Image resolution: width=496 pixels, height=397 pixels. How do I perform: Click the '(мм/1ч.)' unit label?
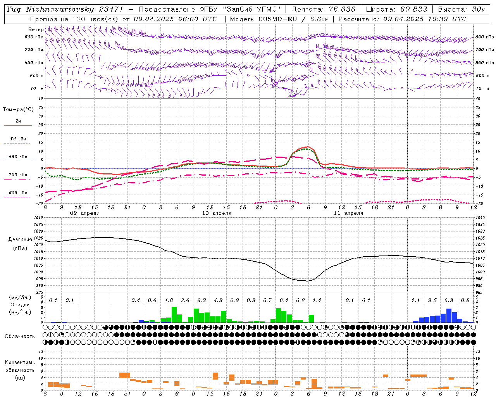tap(19, 312)
